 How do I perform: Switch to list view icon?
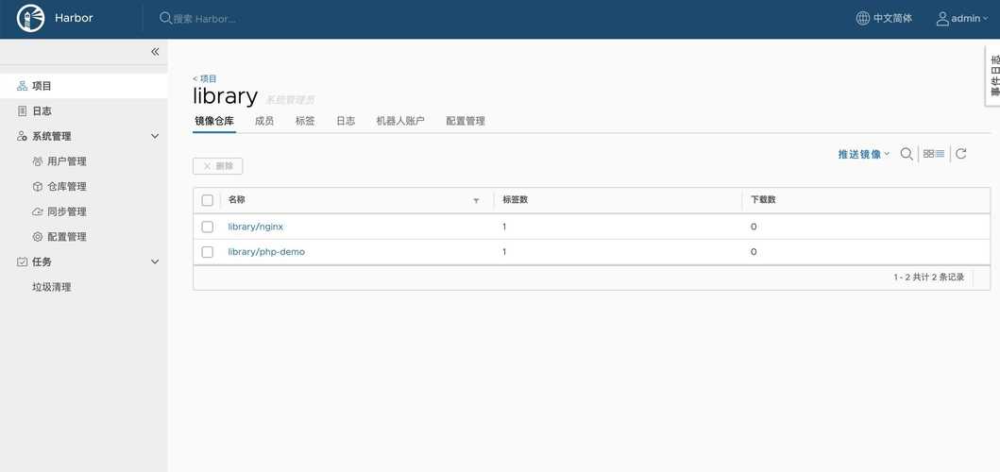tap(941, 154)
